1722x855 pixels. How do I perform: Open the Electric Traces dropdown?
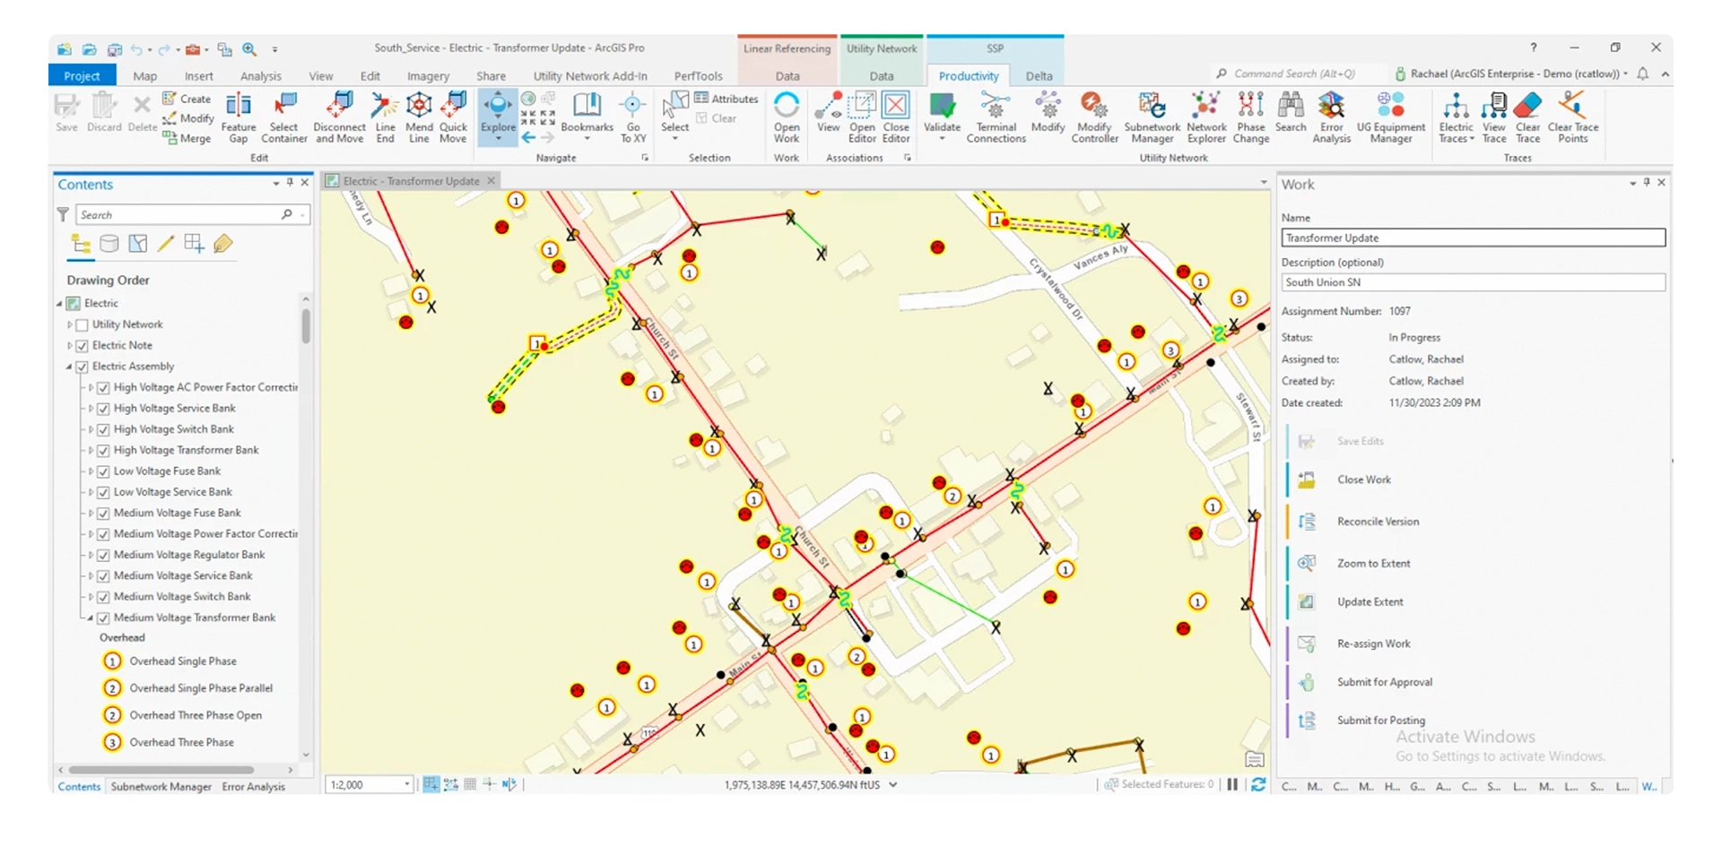click(1456, 117)
